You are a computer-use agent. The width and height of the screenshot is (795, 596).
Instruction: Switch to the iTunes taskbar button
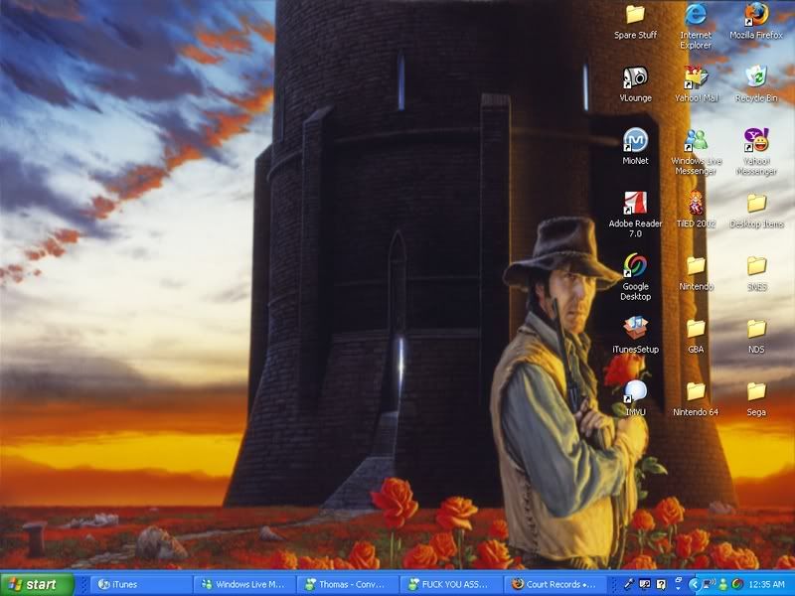(141, 584)
